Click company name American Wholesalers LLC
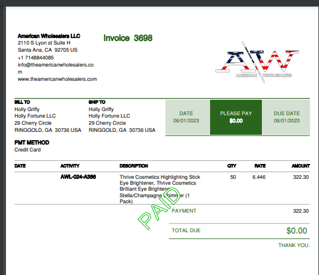Image resolution: width=319 pixels, height=275 pixels. pyautogui.click(x=49, y=36)
